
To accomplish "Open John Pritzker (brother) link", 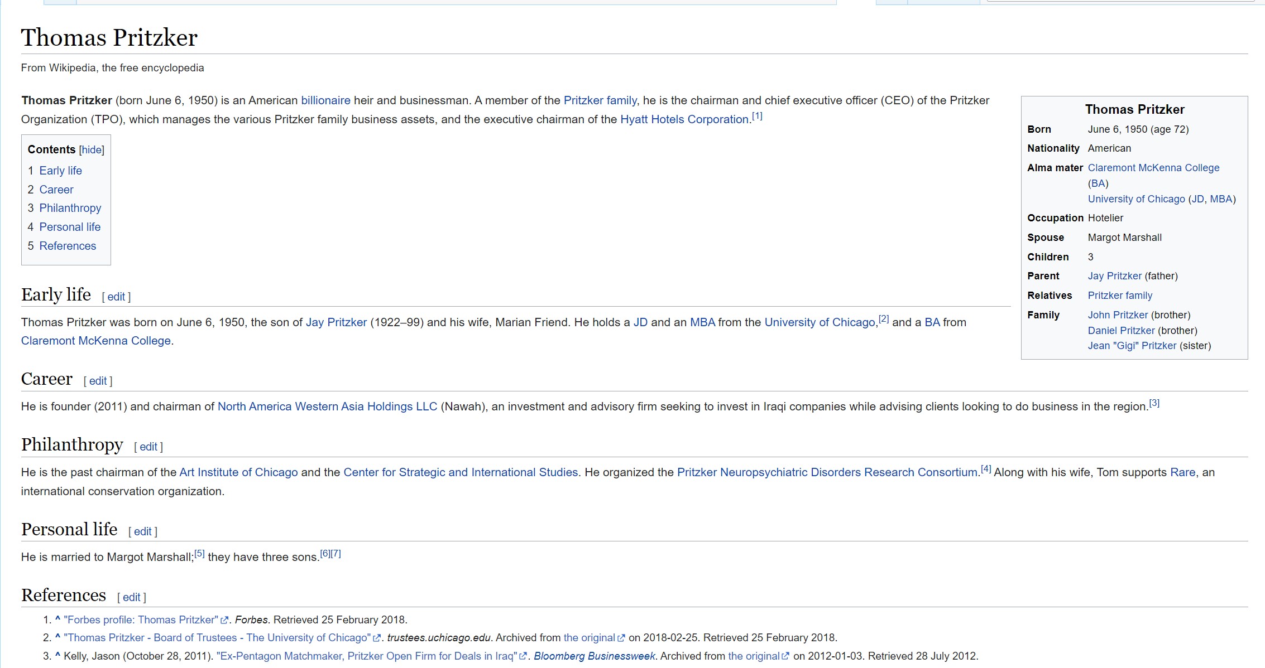I will [1118, 315].
